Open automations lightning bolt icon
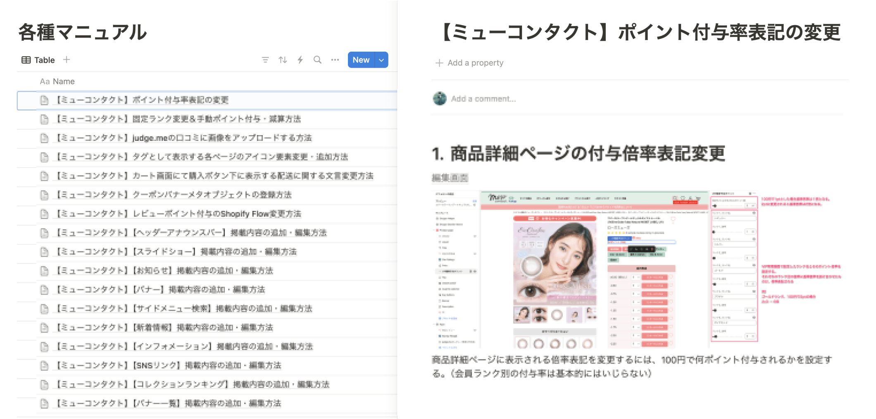 point(300,60)
